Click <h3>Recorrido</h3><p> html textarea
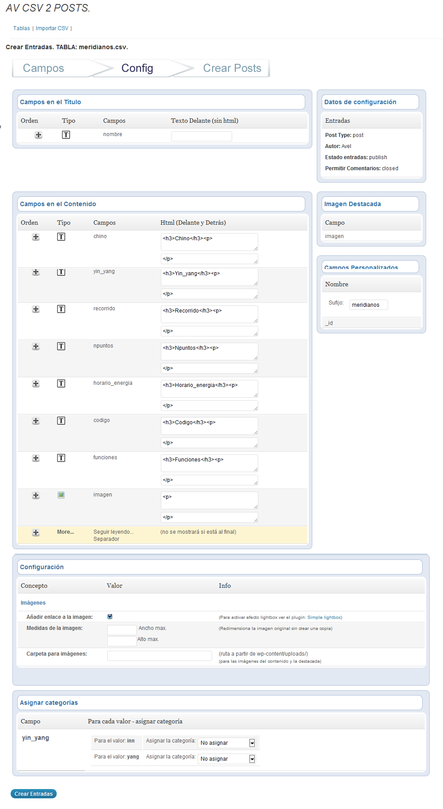The height and width of the screenshot is (809, 443). click(210, 314)
